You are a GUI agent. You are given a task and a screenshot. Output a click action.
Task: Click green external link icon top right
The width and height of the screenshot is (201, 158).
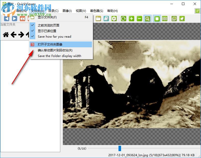click(x=197, y=11)
